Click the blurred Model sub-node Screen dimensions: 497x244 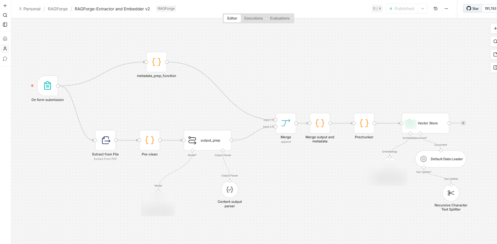coord(158,204)
